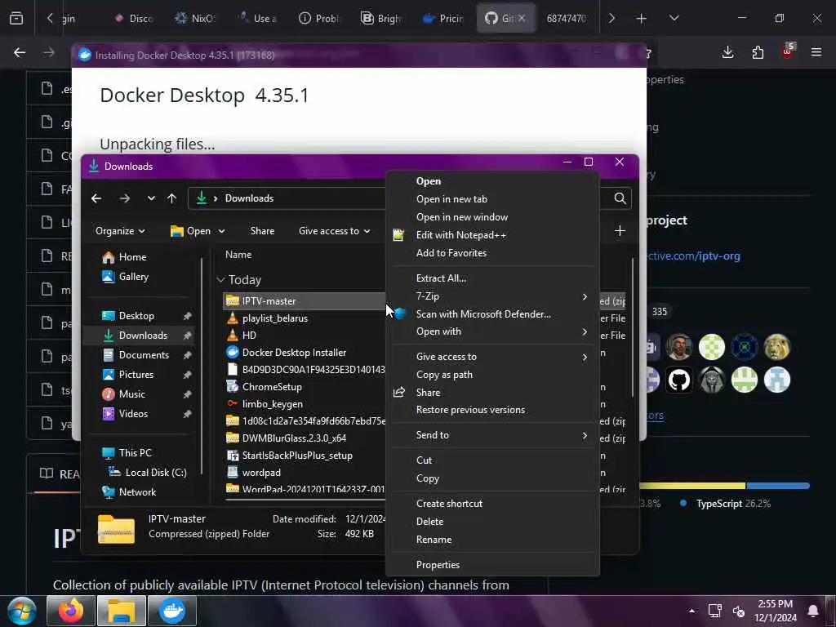The width and height of the screenshot is (836, 627).
Task: Choose Open in new window
Action: [492, 217]
